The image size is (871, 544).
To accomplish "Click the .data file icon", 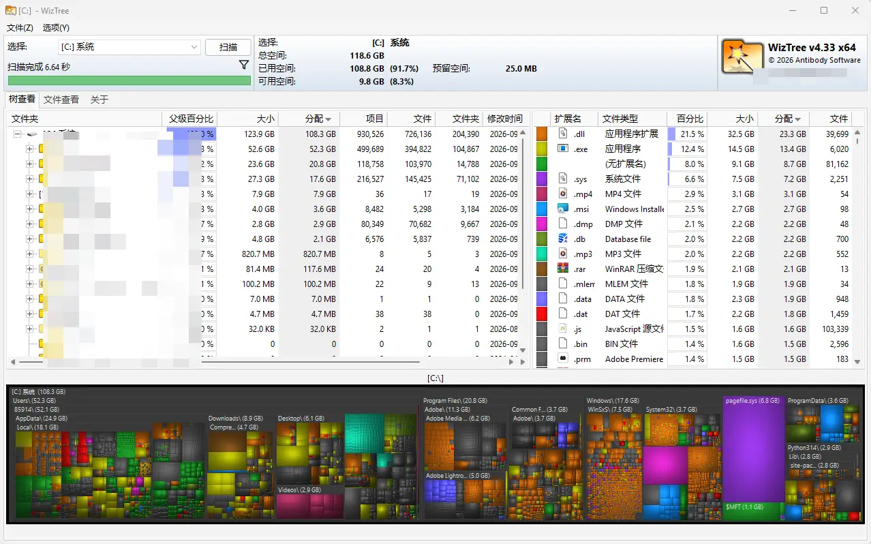I will tap(563, 299).
